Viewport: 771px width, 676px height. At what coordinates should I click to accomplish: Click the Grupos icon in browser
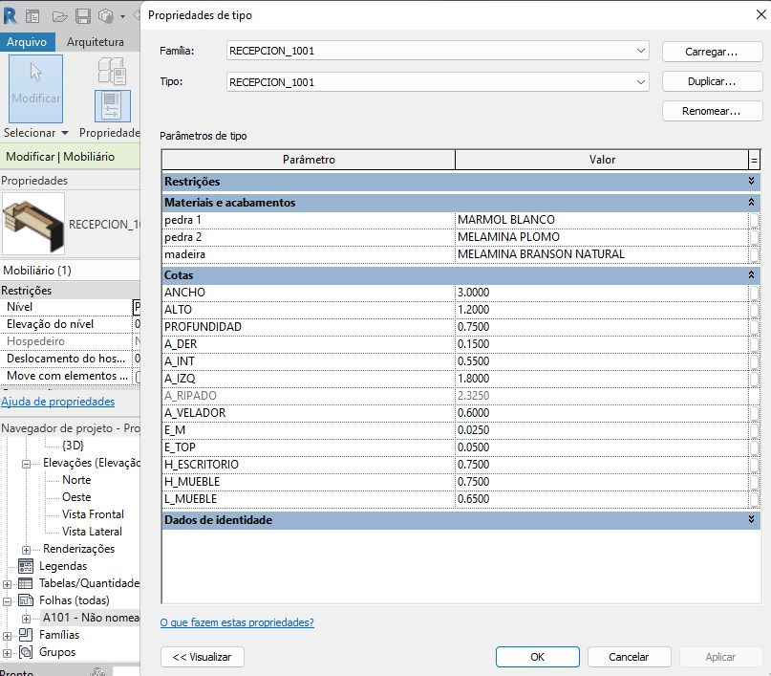coord(26,652)
